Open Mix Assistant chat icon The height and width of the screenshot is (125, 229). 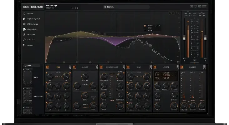pyautogui.click(x=24, y=29)
